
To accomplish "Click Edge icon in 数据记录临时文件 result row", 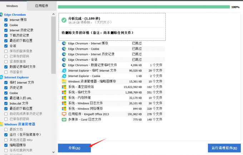I will tap(64, 65).
